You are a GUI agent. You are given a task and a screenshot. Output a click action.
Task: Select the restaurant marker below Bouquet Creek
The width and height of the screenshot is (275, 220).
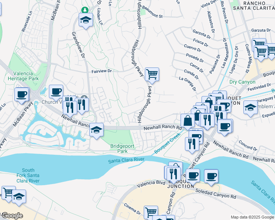(192, 146)
